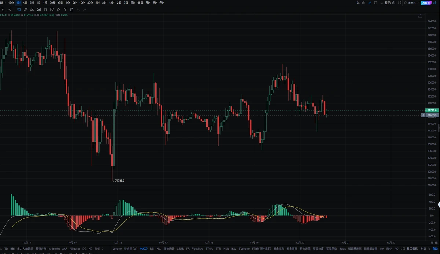The image size is (440, 254).
Task: Open the chart settings hexagon icon
Action: click(394, 3)
